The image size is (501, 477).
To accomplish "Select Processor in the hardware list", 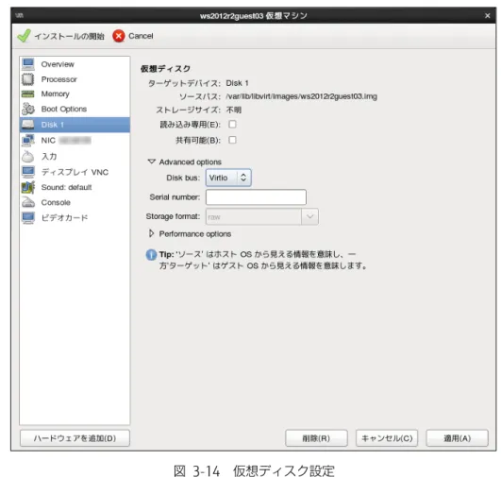I will 75,79.
